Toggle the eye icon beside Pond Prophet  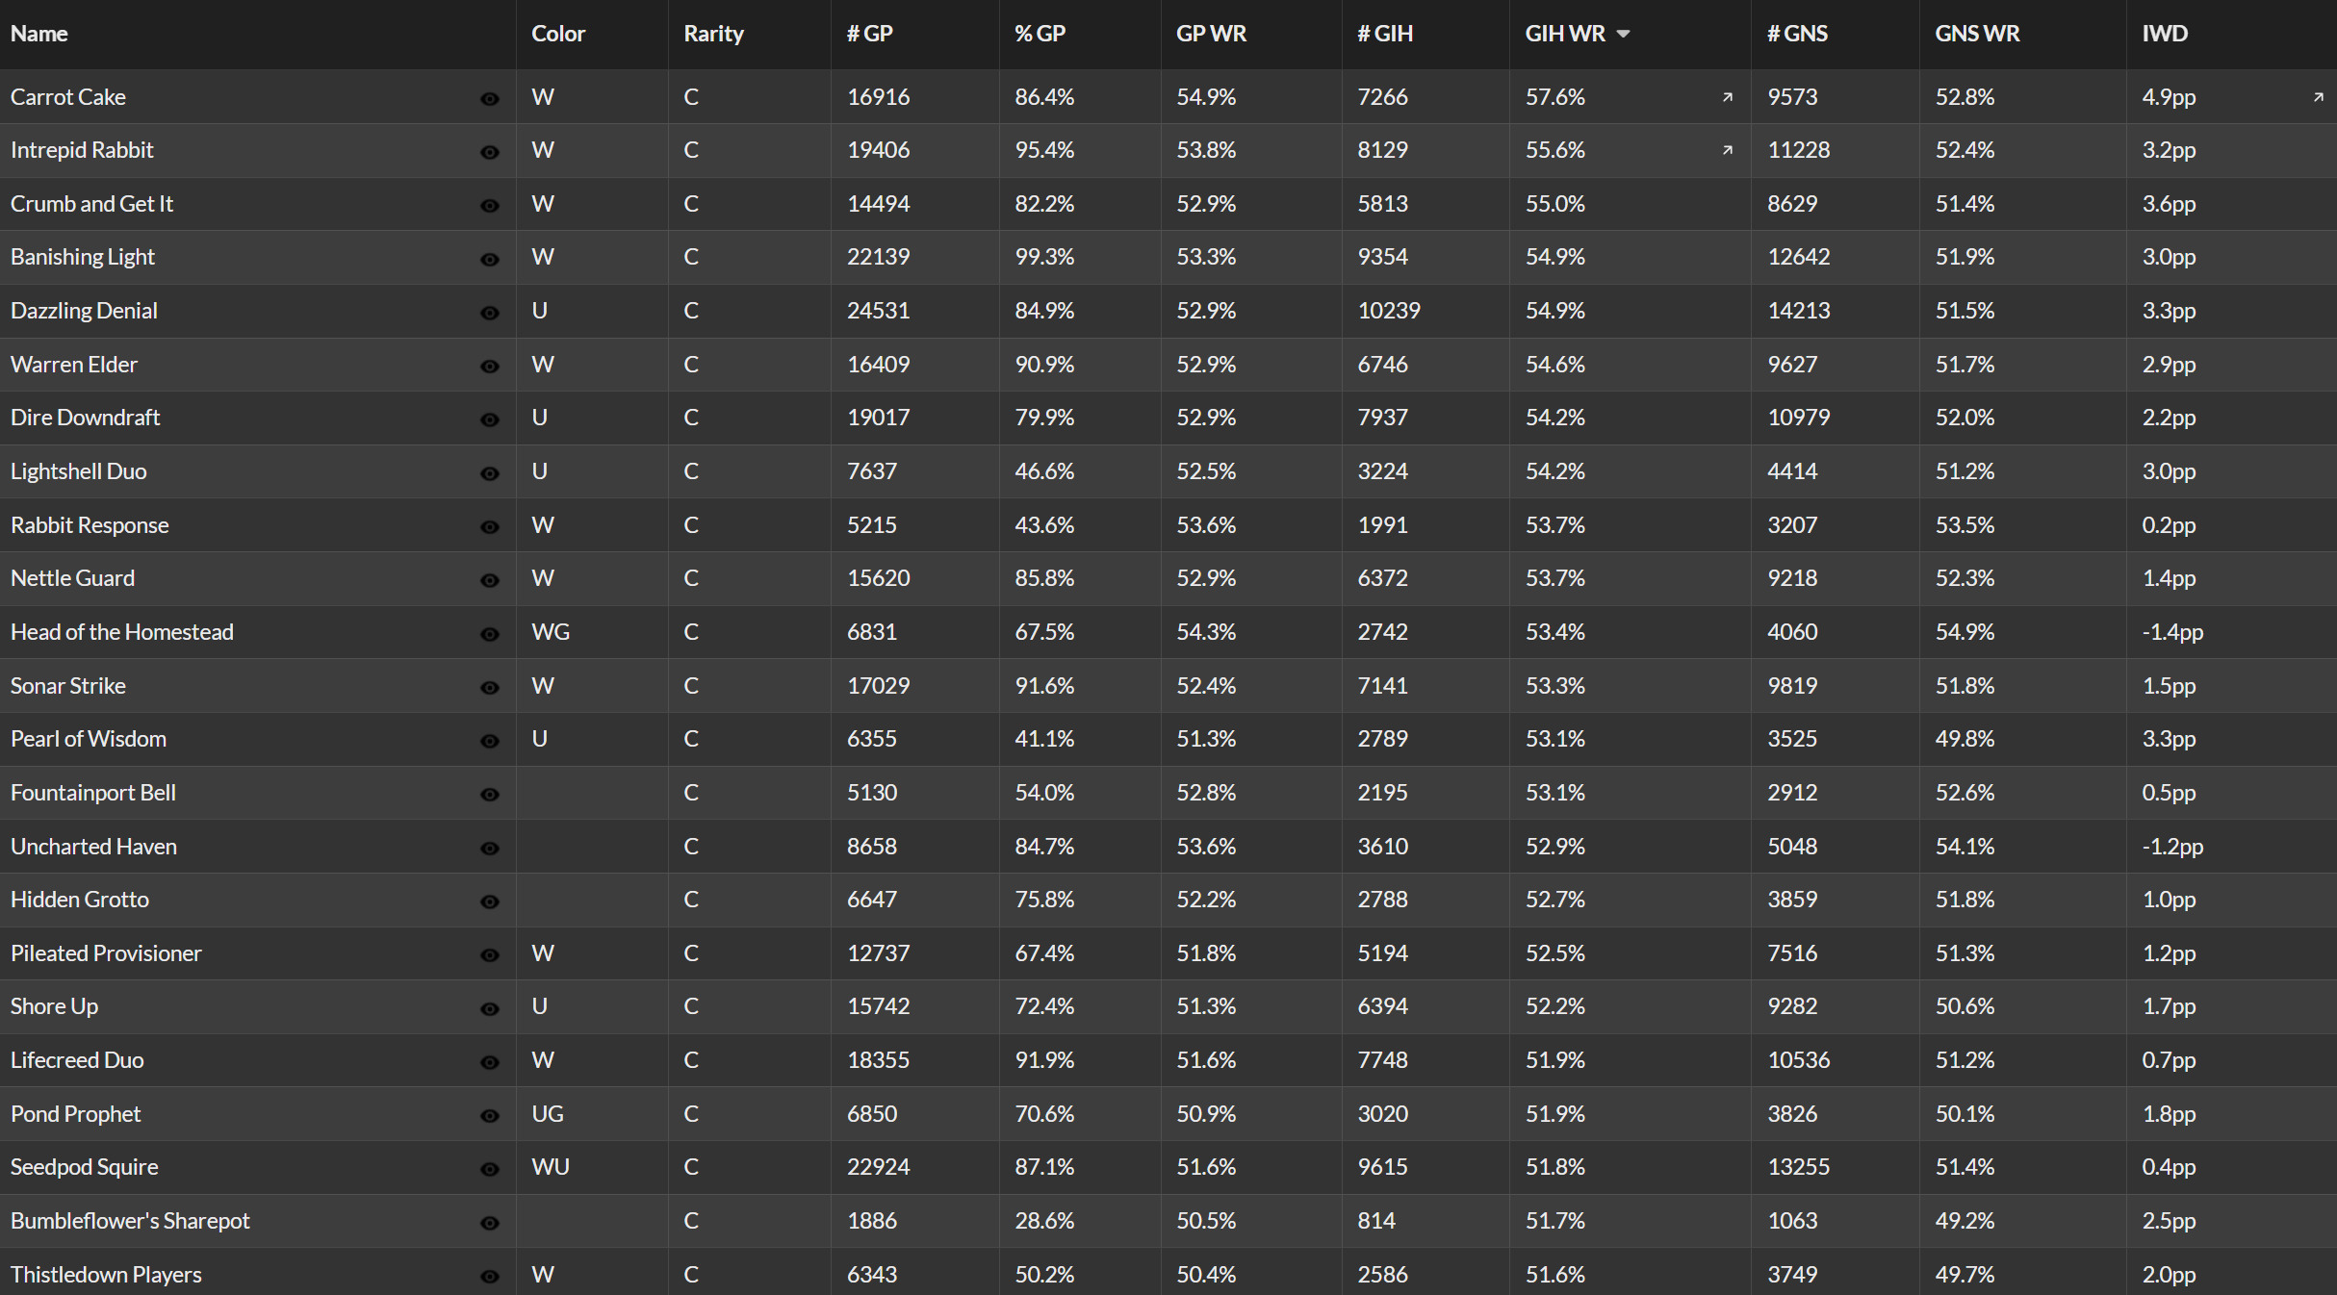490,1116
